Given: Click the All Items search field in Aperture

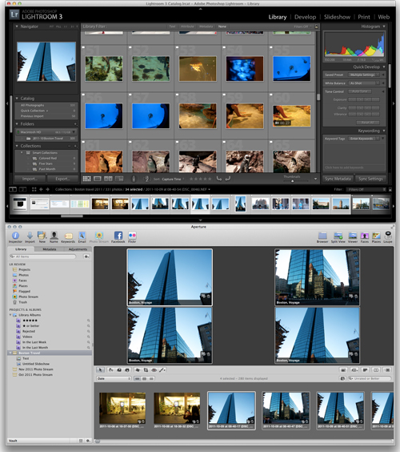Looking at the screenshot, I should [x=43, y=256].
